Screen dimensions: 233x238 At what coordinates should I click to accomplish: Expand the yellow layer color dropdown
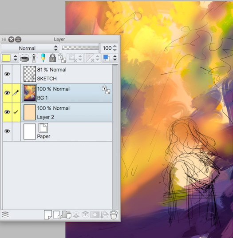point(16,58)
